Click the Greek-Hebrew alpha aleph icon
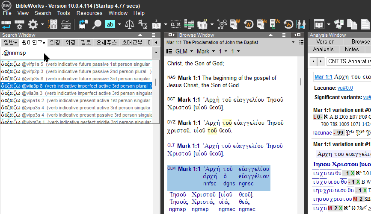This screenshot has height=214, width=371. tap(176, 24)
